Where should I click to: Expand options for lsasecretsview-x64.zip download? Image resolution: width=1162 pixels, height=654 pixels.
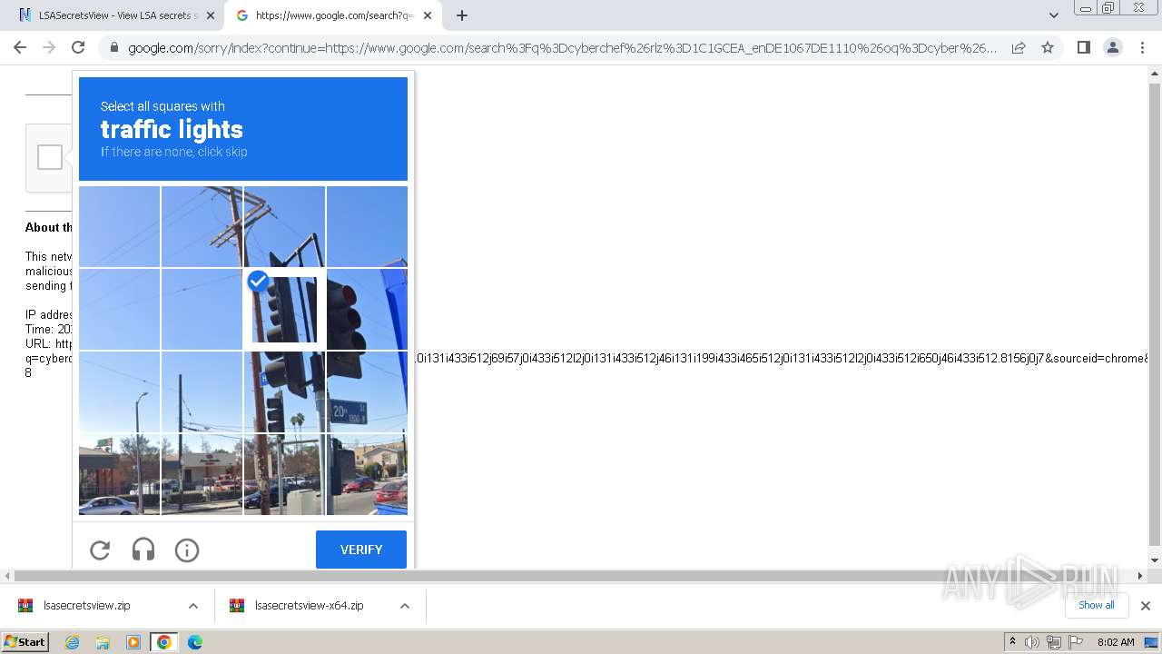(x=405, y=606)
